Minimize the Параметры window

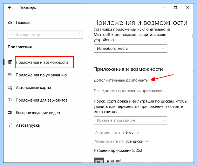coord(163,8)
